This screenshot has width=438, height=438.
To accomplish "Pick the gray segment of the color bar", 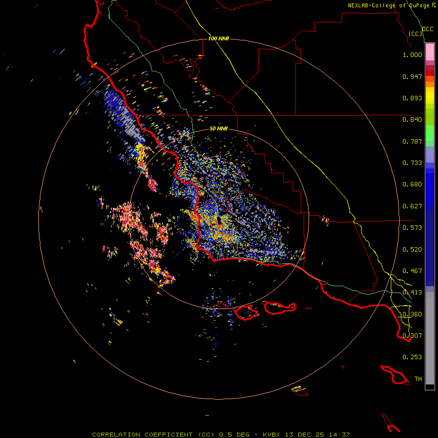I will (x=430, y=338).
